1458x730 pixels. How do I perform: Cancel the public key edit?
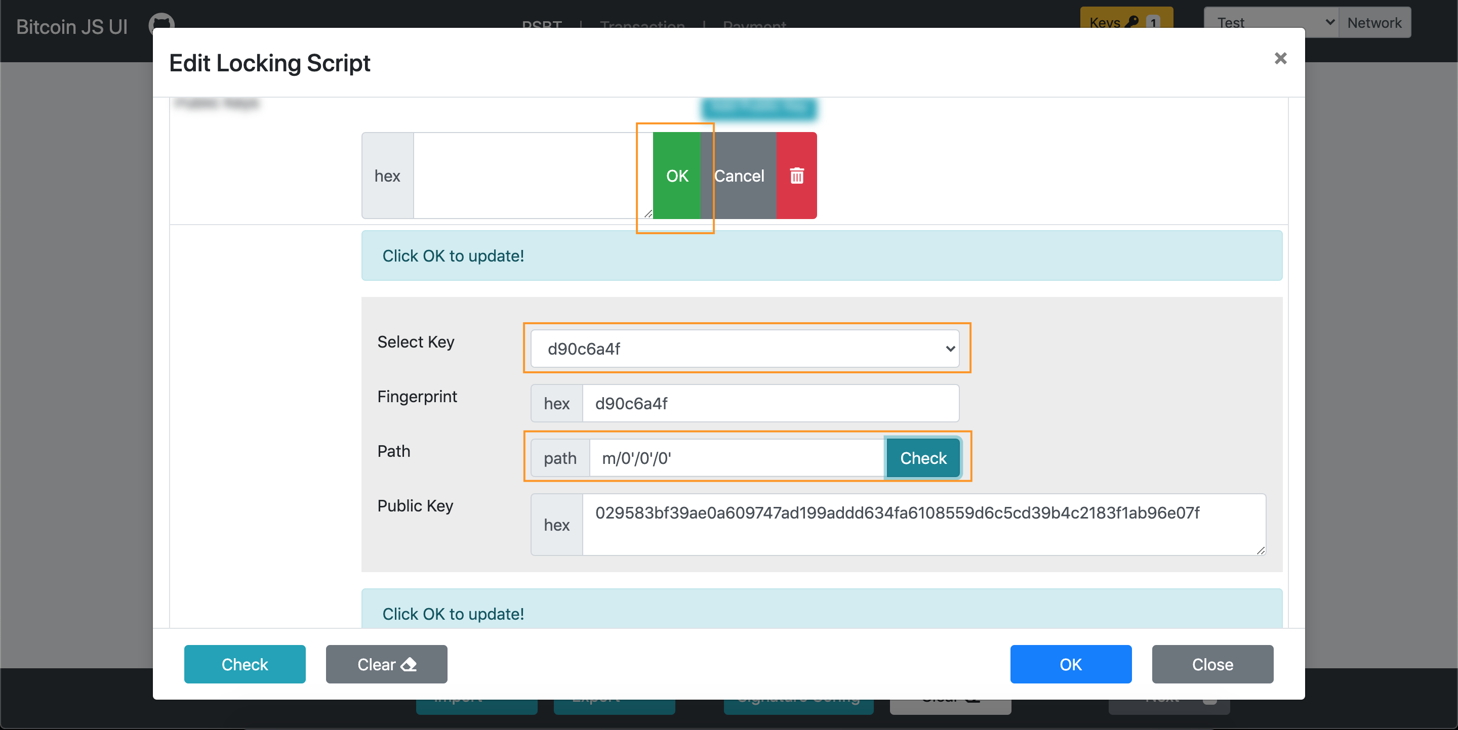739,176
